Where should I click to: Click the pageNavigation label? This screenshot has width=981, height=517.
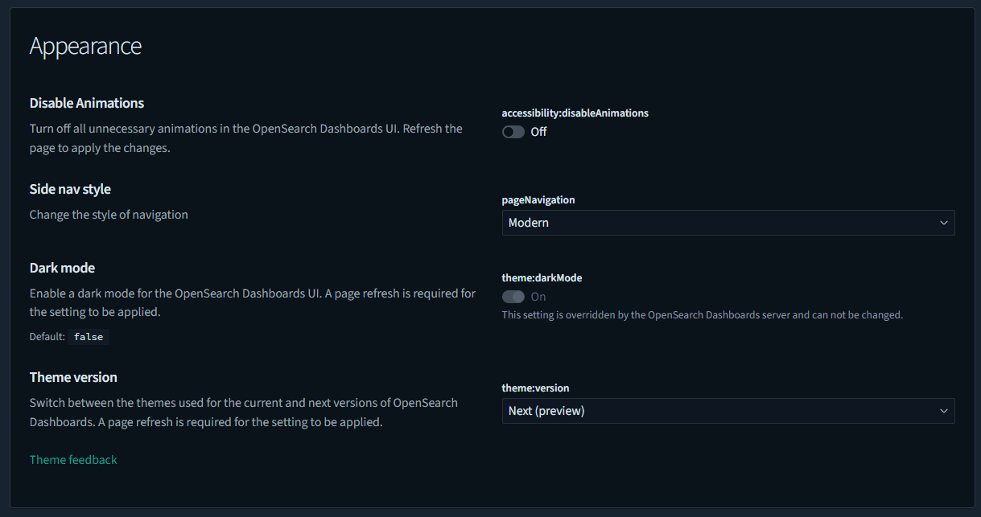538,199
